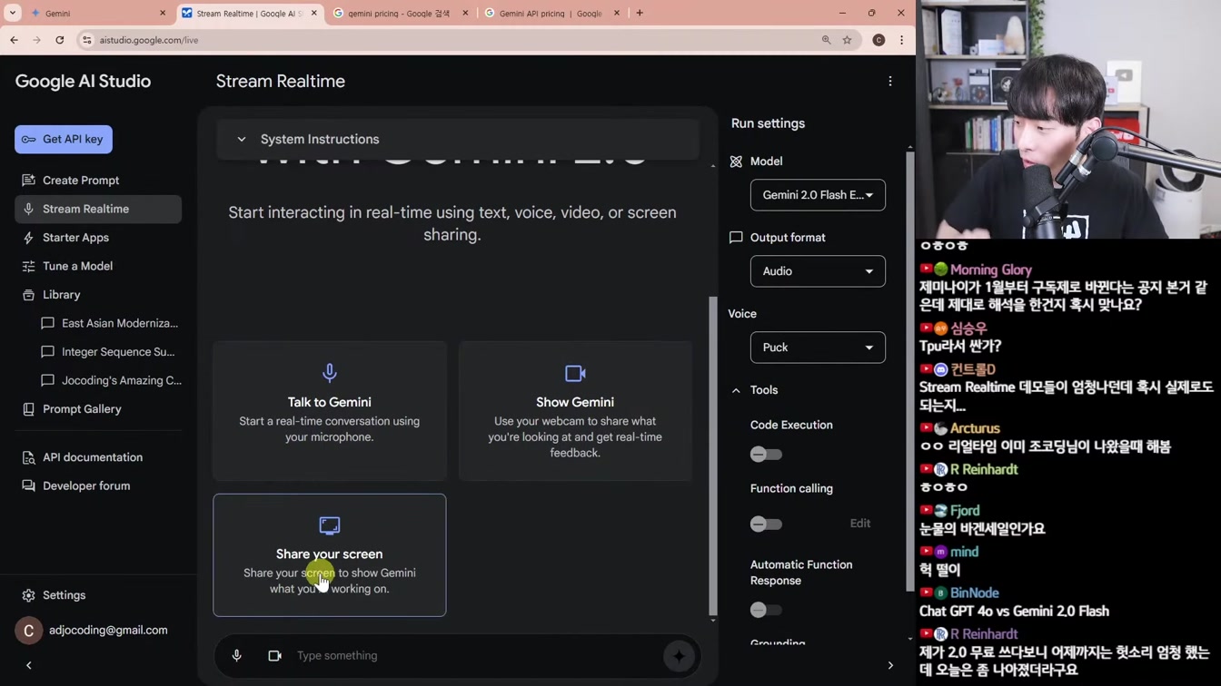Collapse the left sidebar arrow
The height and width of the screenshot is (686, 1221).
29,665
